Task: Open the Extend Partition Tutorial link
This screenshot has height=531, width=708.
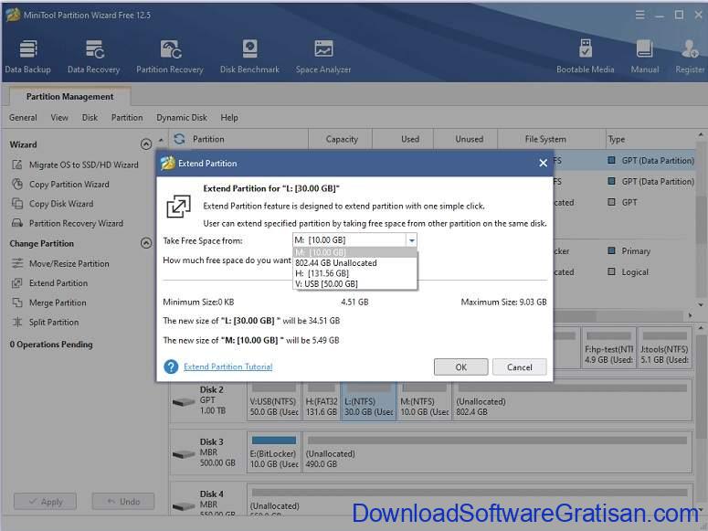Action: click(227, 366)
